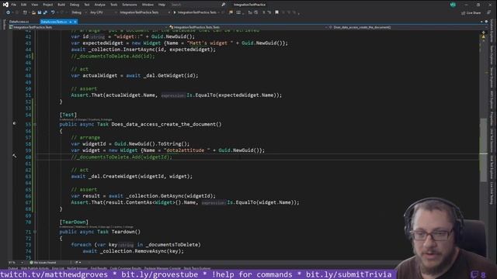
Task: Open the Window menu
Action: (x=148, y=5)
